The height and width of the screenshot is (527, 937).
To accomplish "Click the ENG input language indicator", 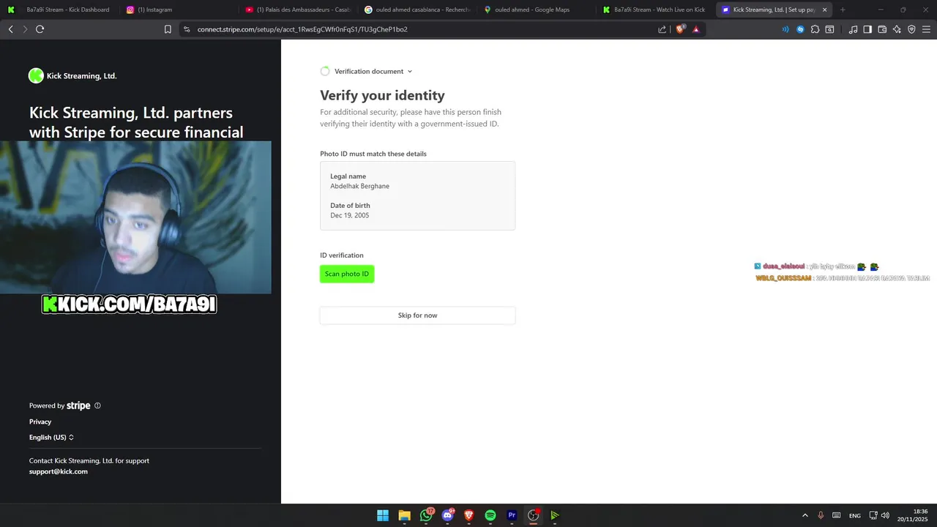I will (x=854, y=515).
